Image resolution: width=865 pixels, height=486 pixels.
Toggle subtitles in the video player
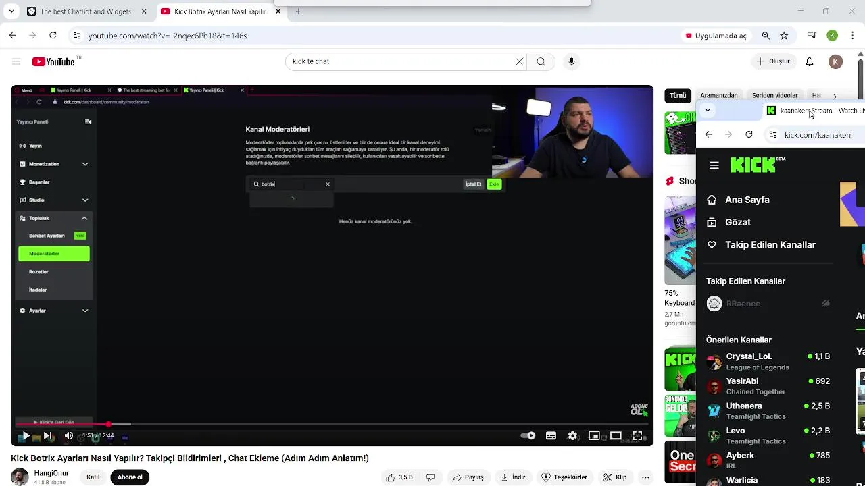[x=551, y=436]
